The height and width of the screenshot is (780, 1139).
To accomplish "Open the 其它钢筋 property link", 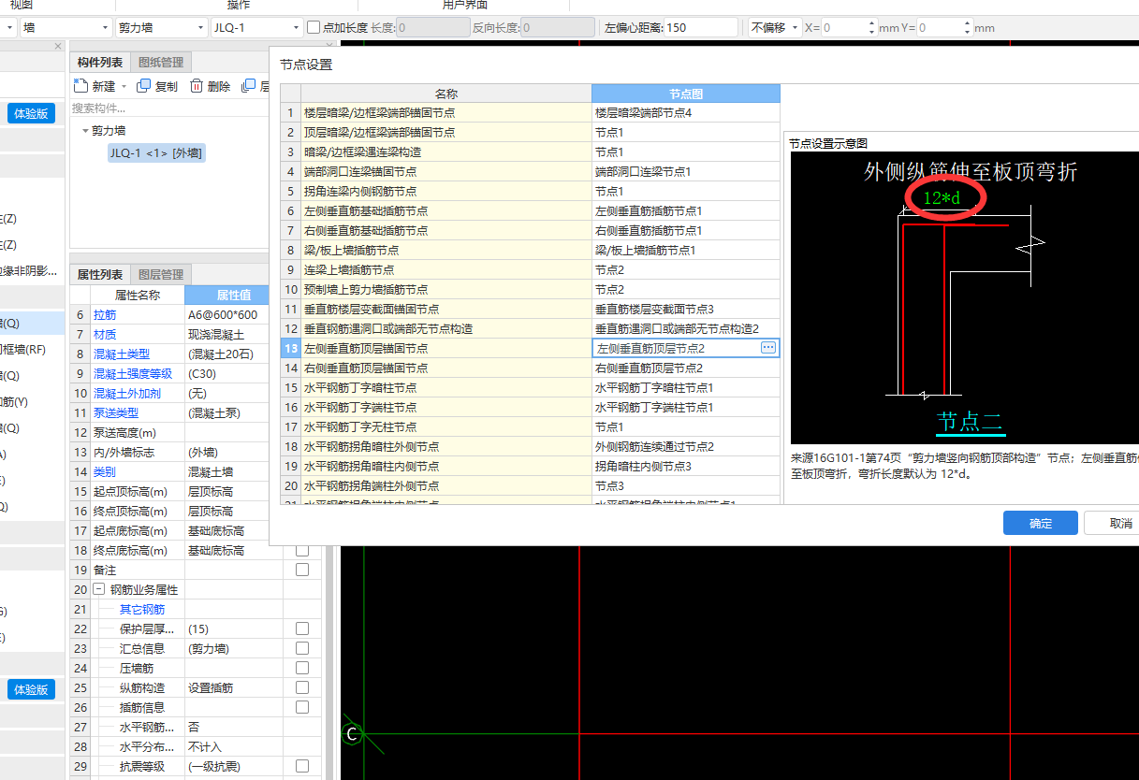I will tap(141, 609).
